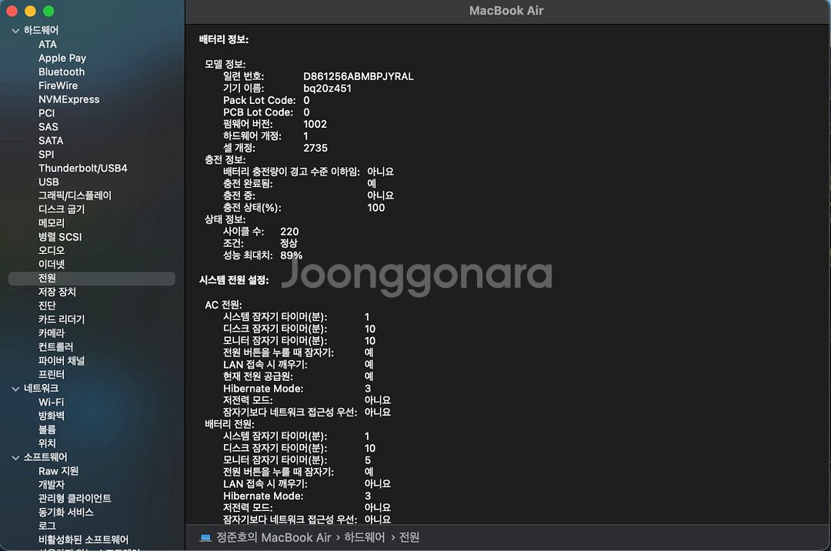Select 카메라 in the sidebar
The width and height of the screenshot is (831, 551).
click(x=52, y=333)
